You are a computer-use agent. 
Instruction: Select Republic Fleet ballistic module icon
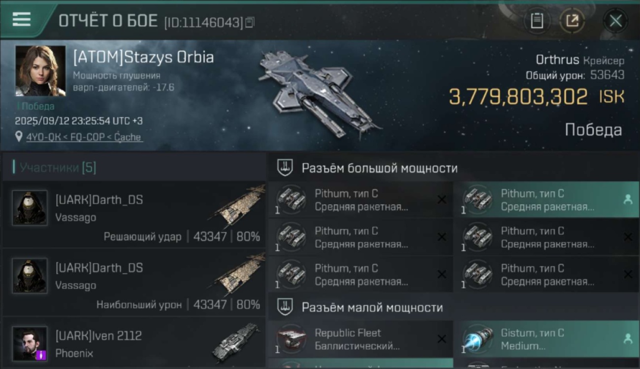pyautogui.click(x=290, y=339)
